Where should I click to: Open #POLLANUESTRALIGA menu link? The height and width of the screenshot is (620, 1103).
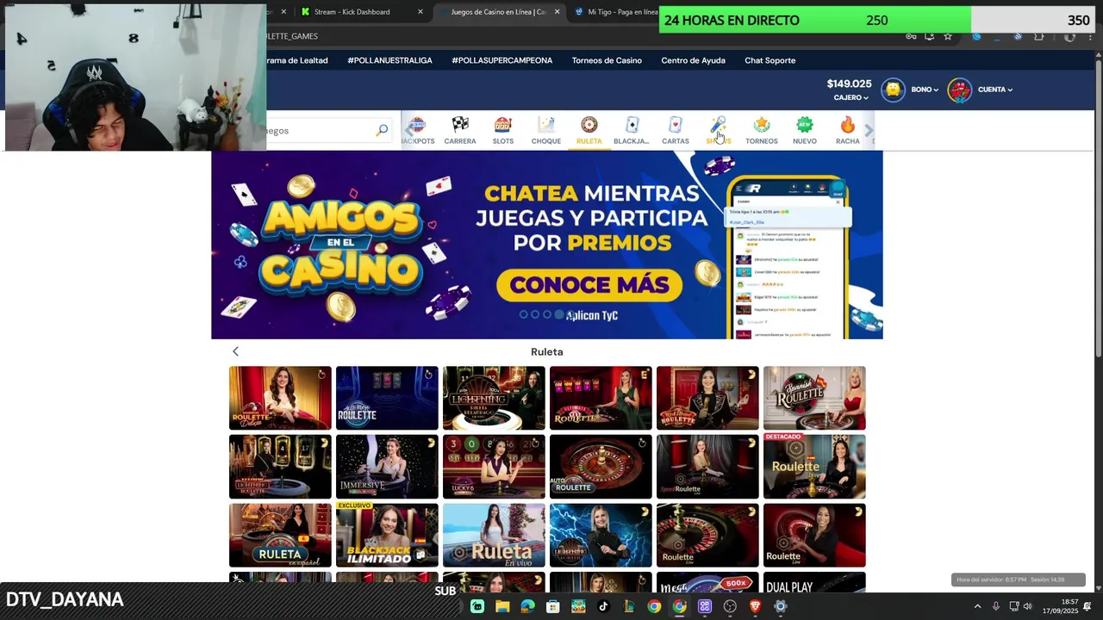click(x=389, y=60)
